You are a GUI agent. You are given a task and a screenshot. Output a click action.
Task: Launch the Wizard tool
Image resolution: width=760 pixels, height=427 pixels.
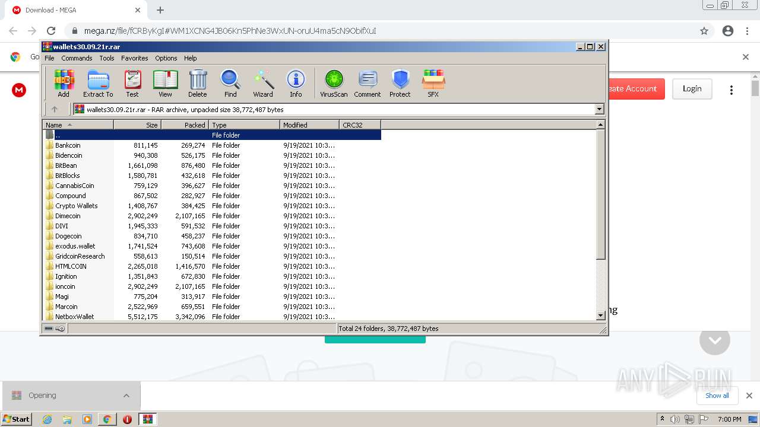(x=263, y=84)
